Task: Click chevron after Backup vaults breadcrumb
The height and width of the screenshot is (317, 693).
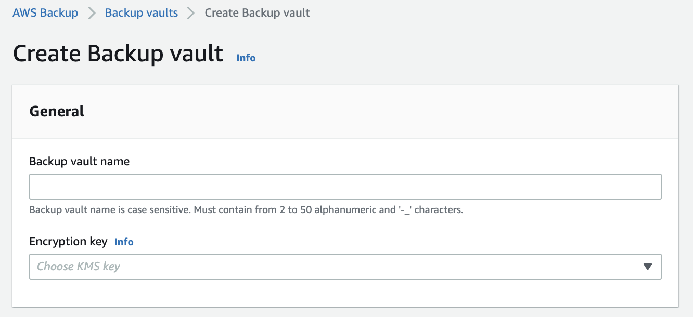Action: click(x=191, y=14)
